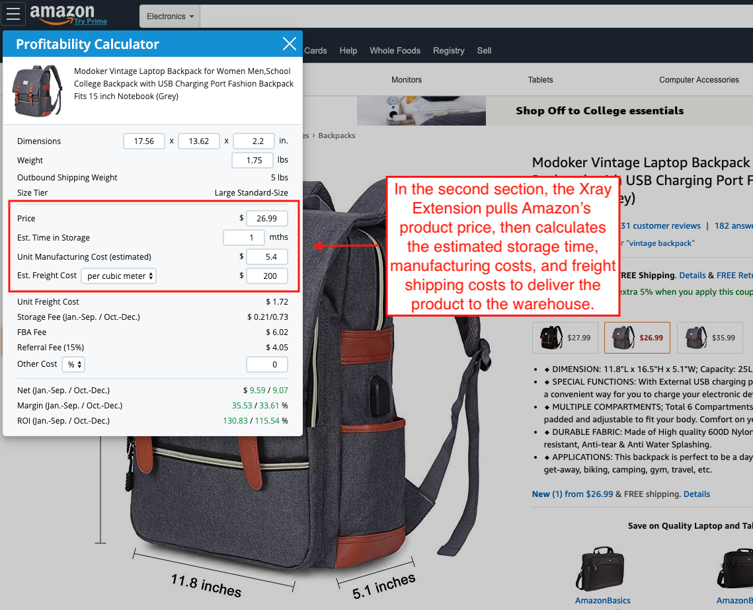Open the Other Cost percent dropdown
Image resolution: width=753 pixels, height=610 pixels.
(x=73, y=364)
